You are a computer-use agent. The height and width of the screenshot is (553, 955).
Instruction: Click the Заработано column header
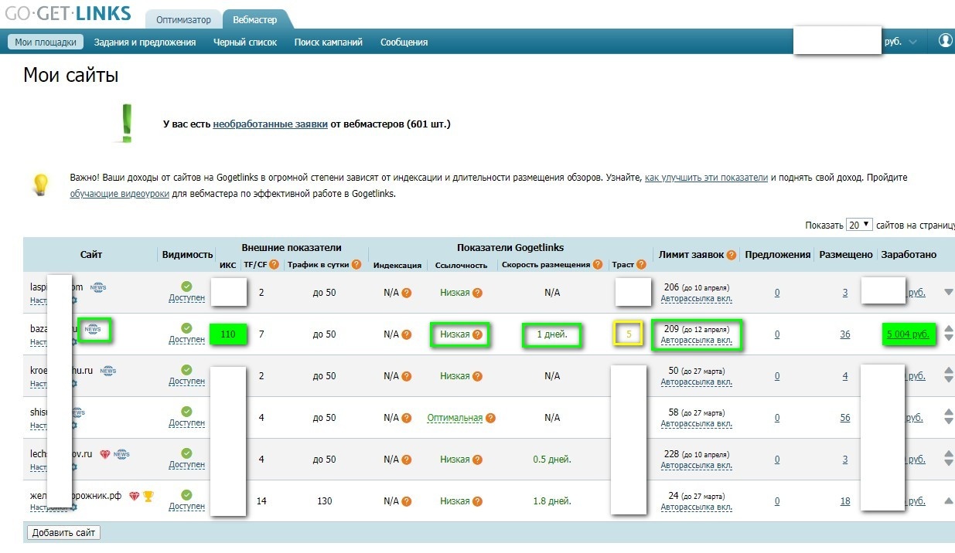click(x=909, y=255)
